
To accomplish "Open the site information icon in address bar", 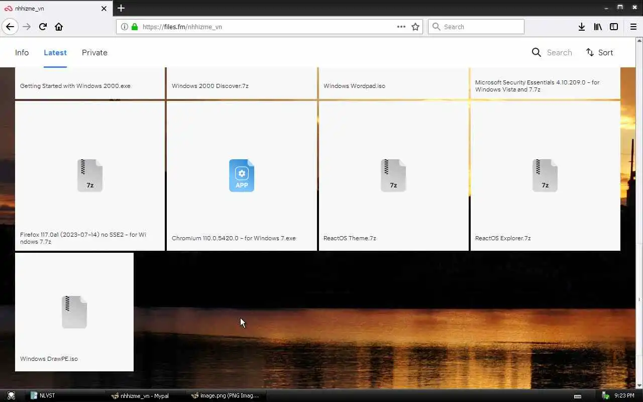I will (x=125, y=27).
